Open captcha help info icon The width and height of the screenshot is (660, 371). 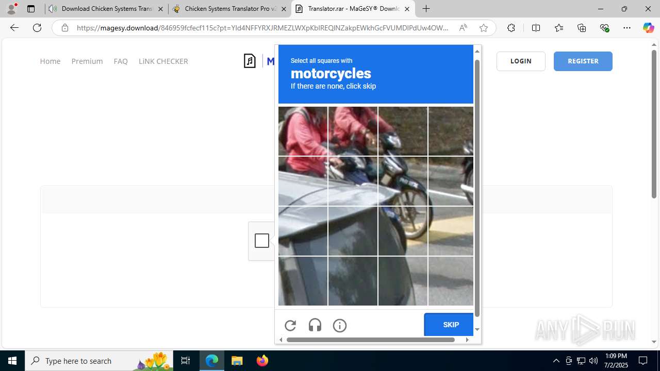pyautogui.click(x=340, y=325)
